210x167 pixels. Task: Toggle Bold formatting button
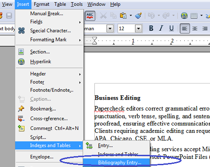point(151,28)
